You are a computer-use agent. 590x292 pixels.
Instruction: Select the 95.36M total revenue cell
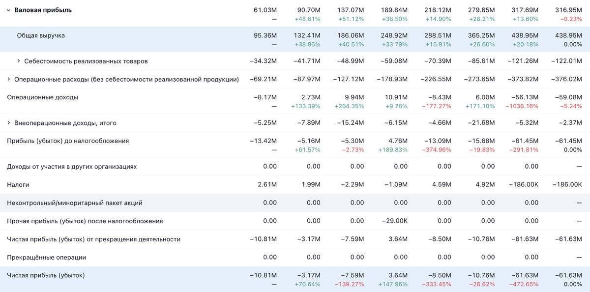point(265,35)
